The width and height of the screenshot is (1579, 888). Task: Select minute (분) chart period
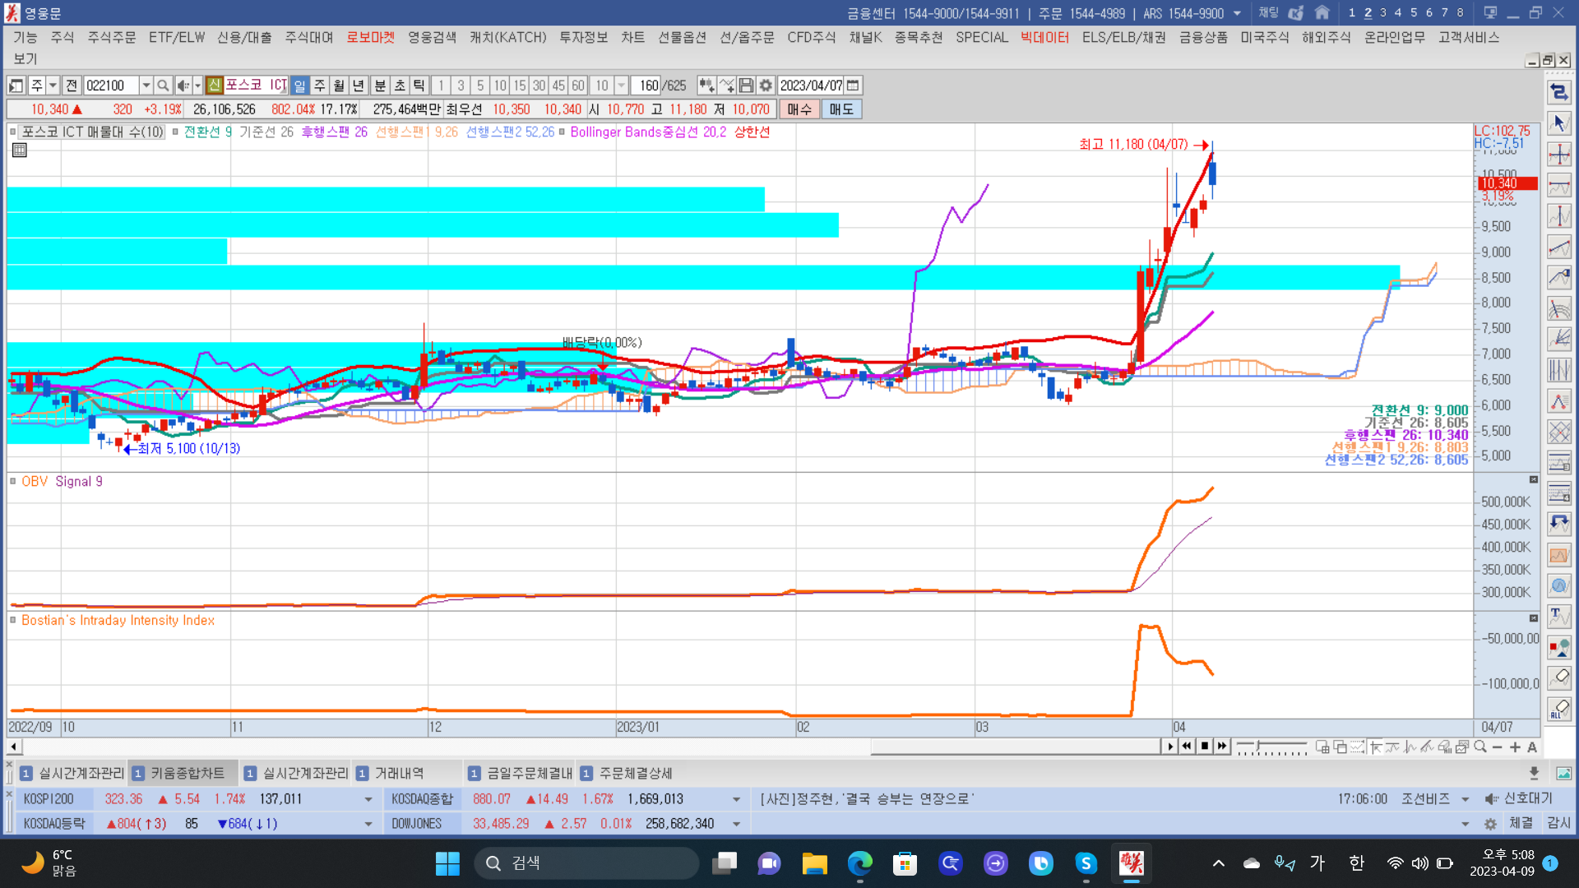click(380, 86)
